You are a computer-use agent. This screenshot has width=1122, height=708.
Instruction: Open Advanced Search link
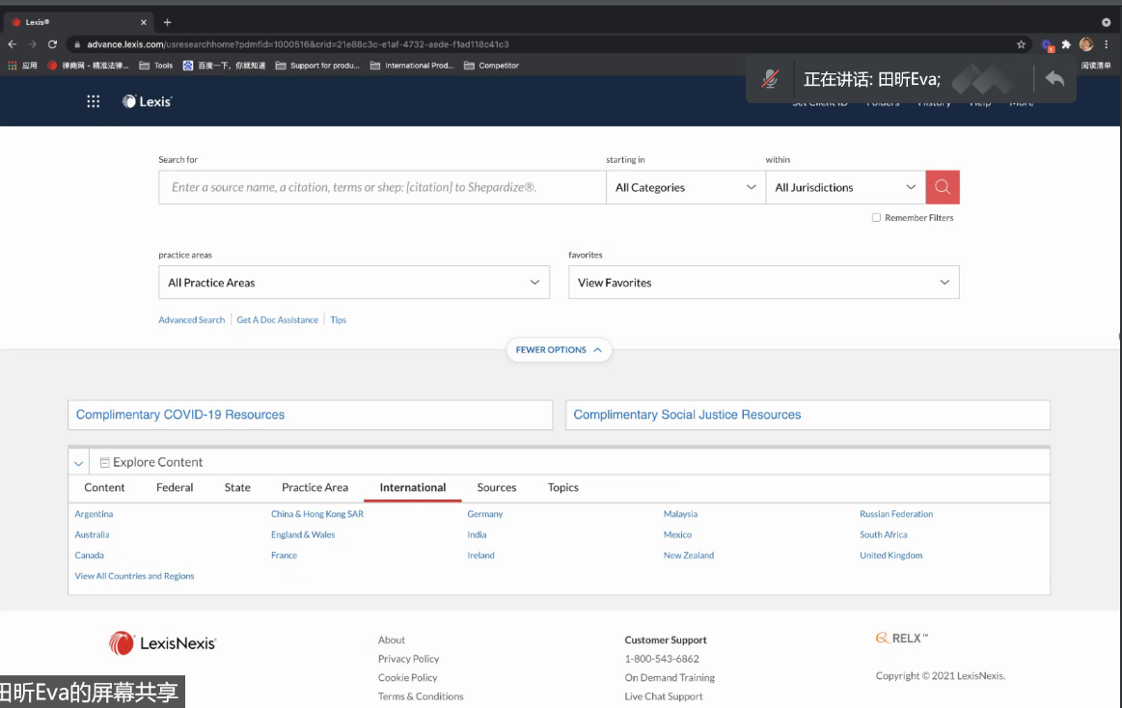192,319
